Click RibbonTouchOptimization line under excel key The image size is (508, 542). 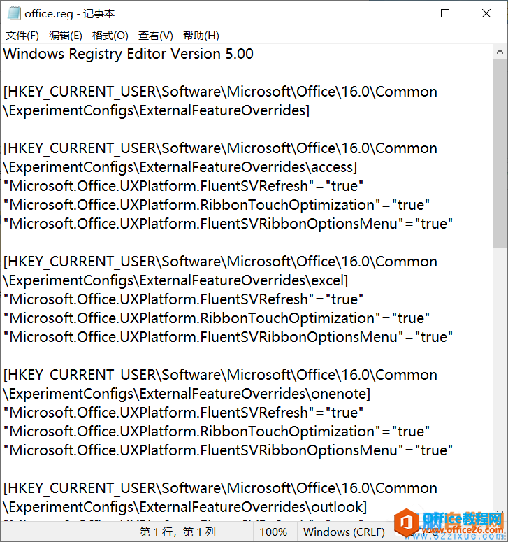pos(217,318)
